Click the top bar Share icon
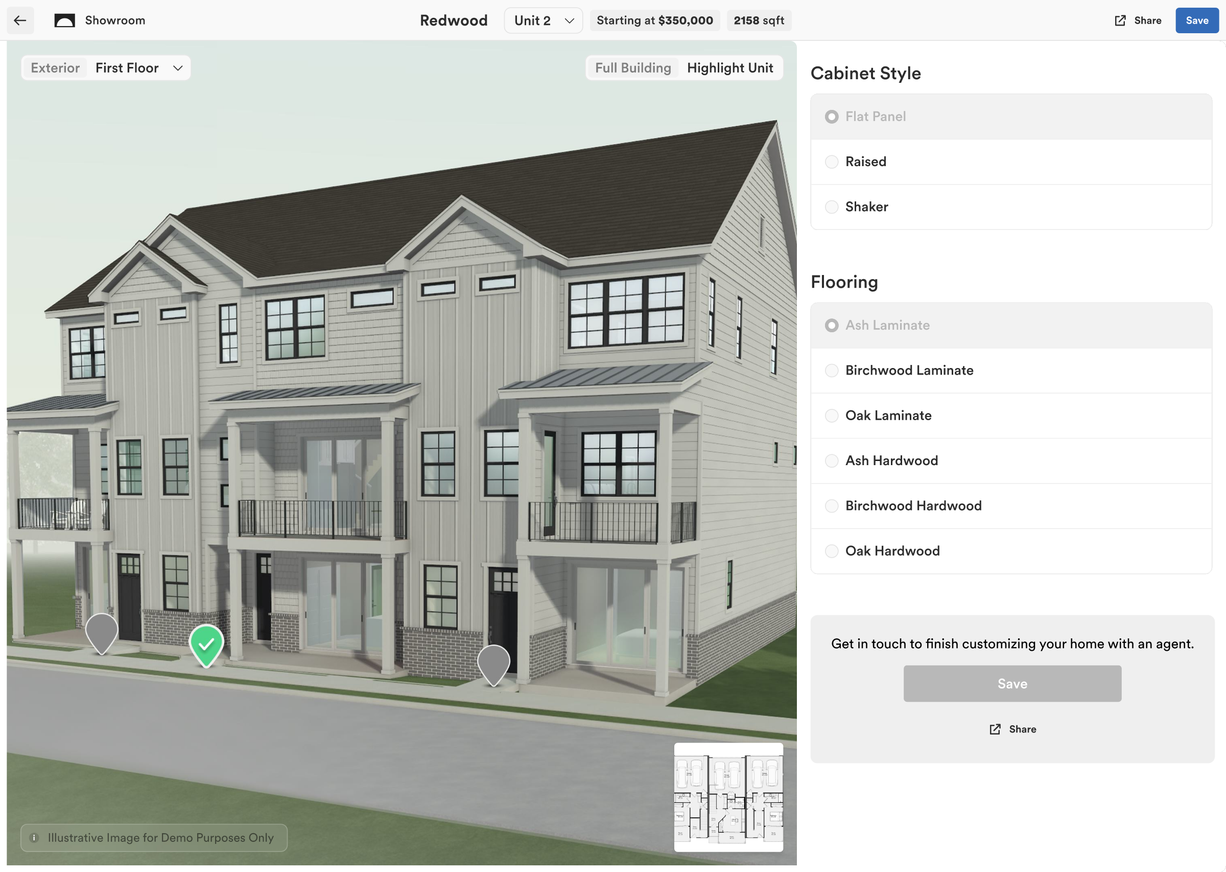This screenshot has width=1226, height=872. pyautogui.click(x=1120, y=20)
